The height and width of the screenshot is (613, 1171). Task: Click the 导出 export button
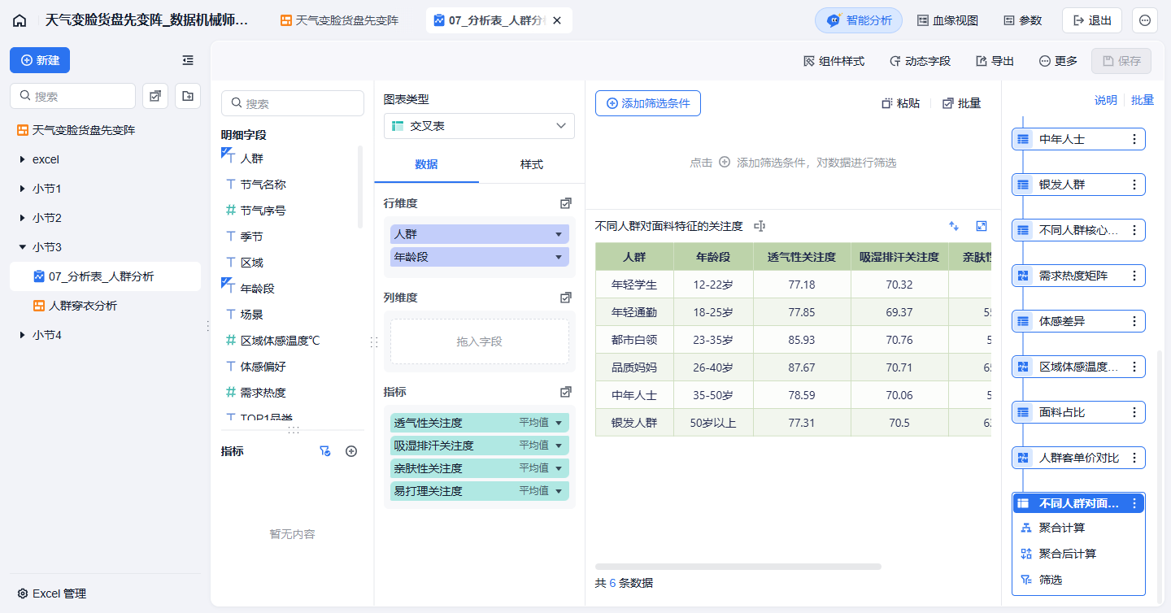click(x=995, y=61)
